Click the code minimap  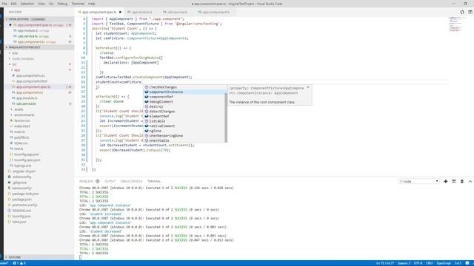[455, 24]
